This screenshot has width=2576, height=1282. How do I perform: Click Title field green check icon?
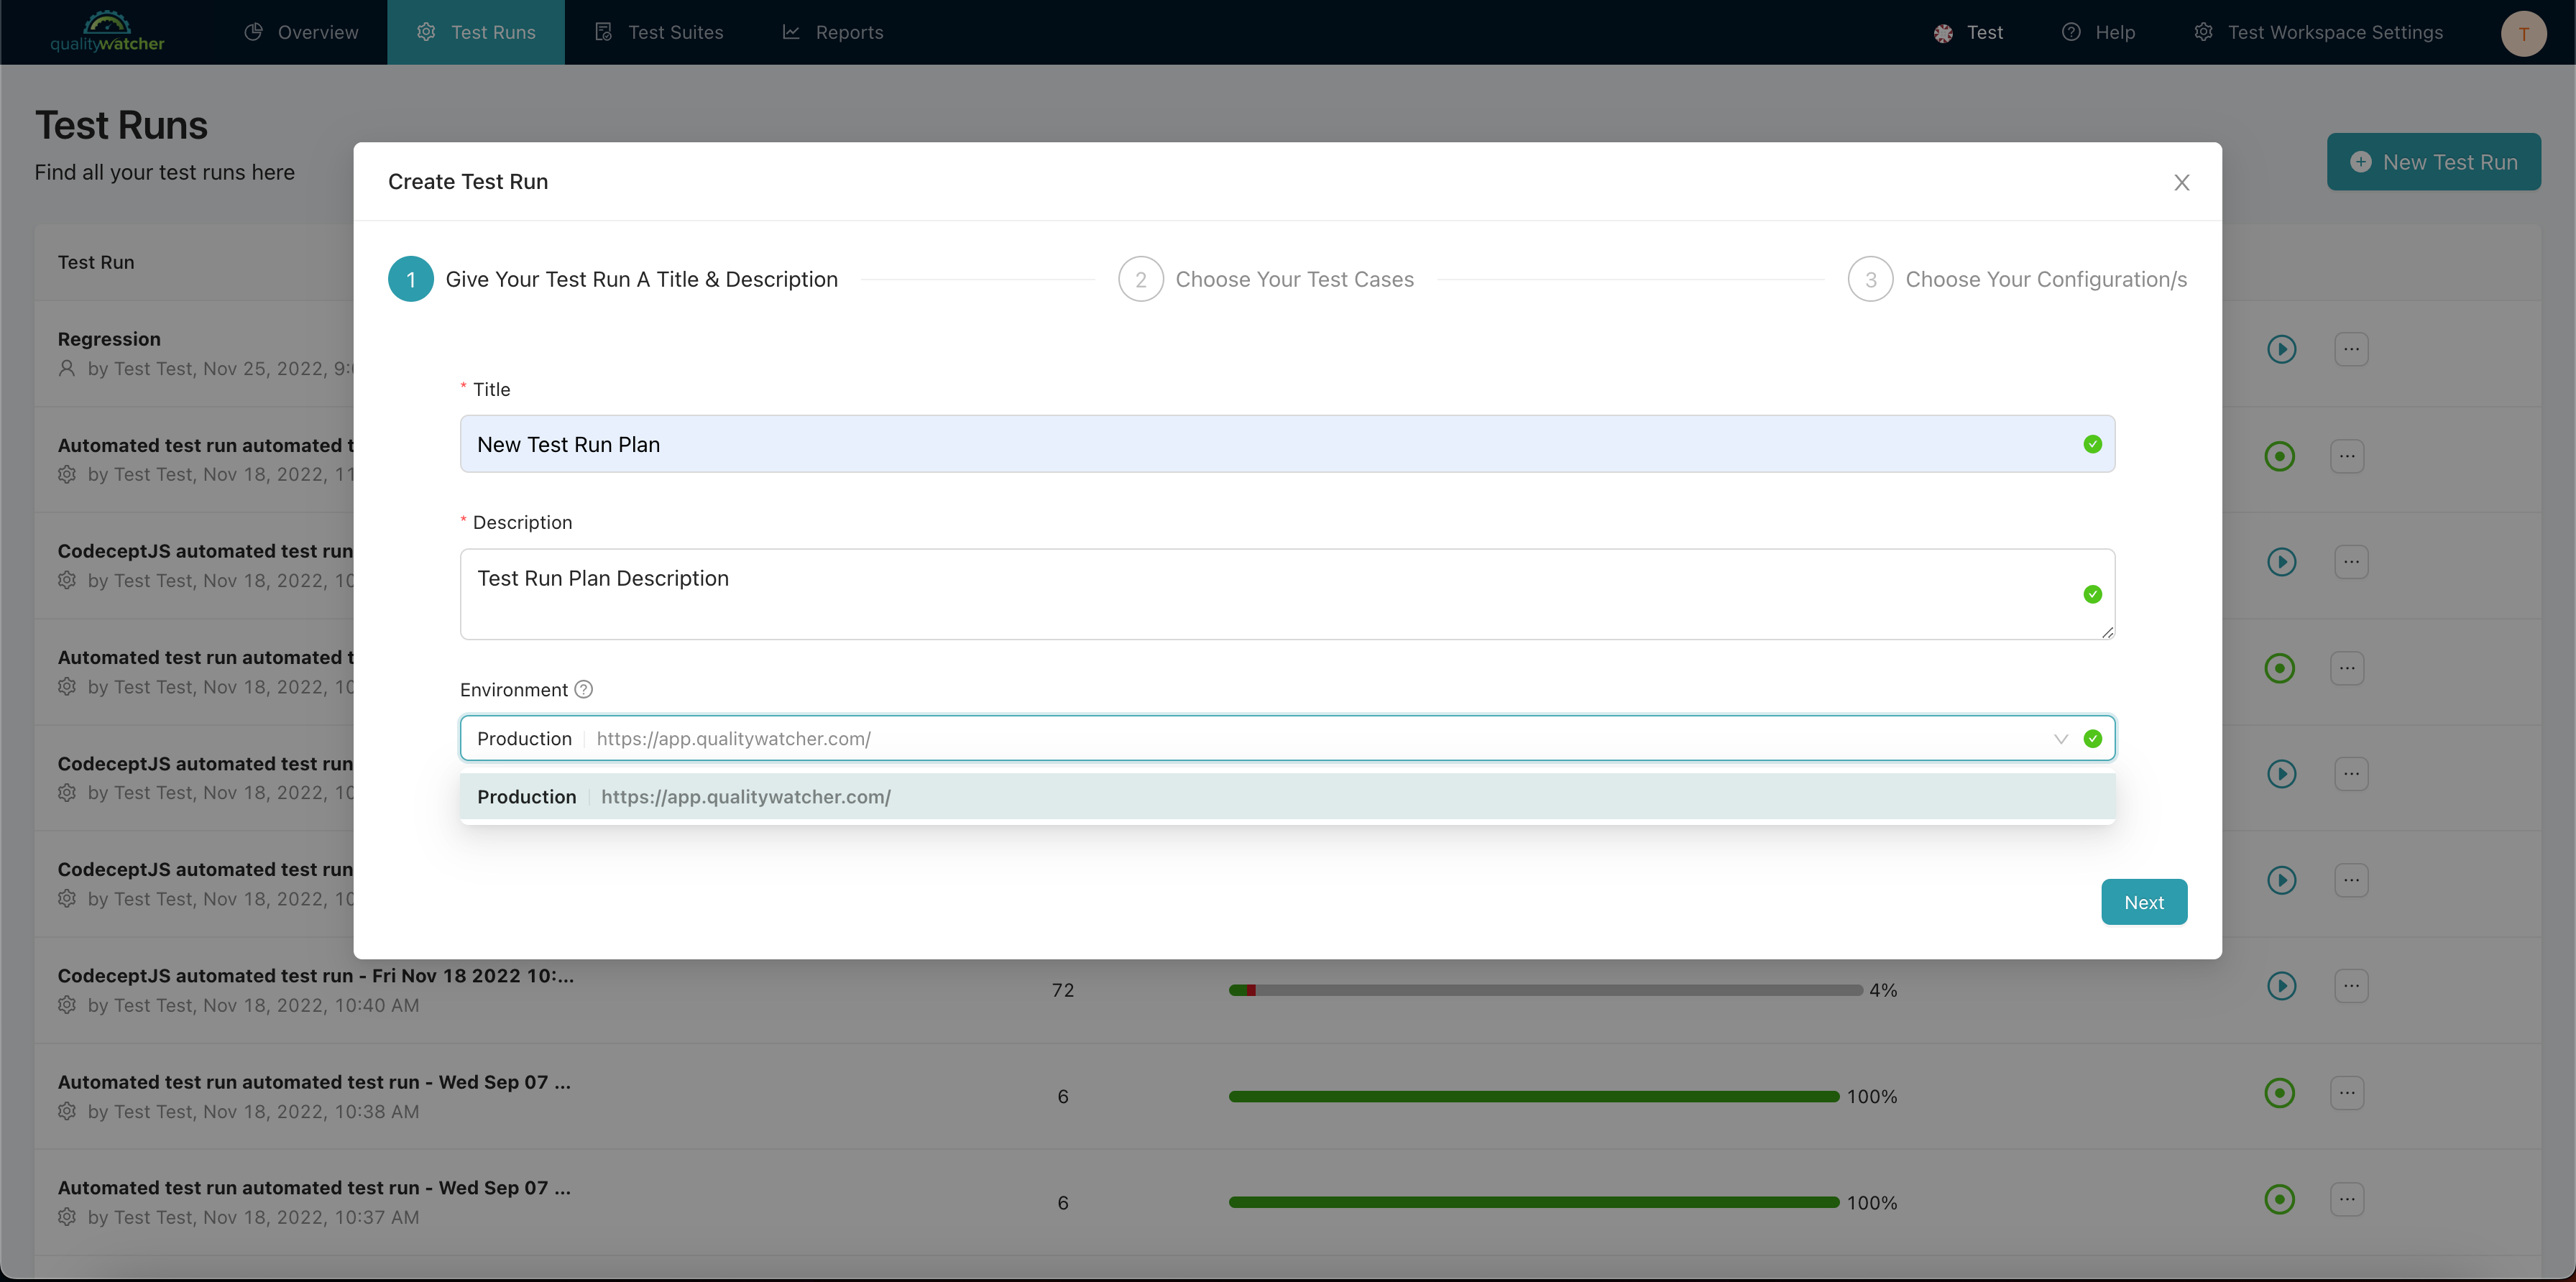pyautogui.click(x=2092, y=444)
